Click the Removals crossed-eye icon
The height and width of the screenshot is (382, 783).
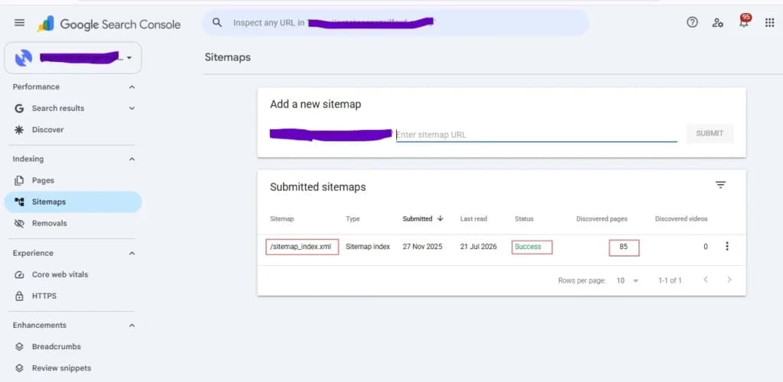(19, 223)
